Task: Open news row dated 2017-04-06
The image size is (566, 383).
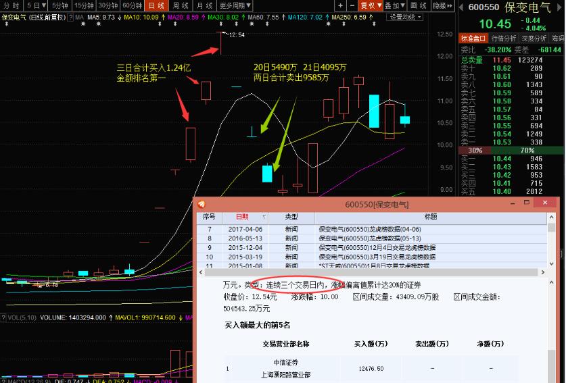Action: [372, 229]
